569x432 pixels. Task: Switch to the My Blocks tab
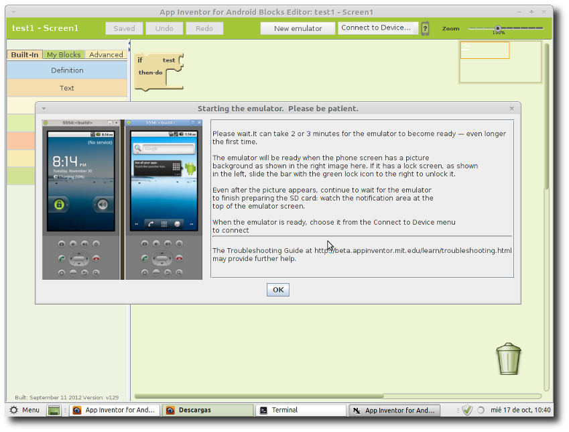(x=64, y=54)
